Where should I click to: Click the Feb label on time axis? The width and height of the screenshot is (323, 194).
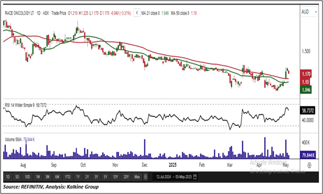click(202, 165)
